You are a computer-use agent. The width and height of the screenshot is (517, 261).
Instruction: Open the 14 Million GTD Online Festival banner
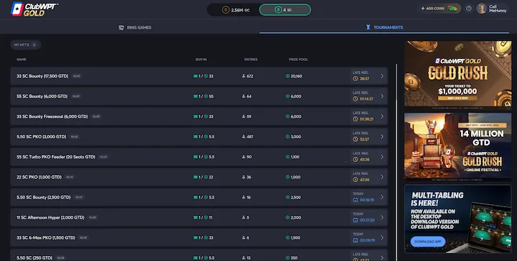(x=457, y=147)
